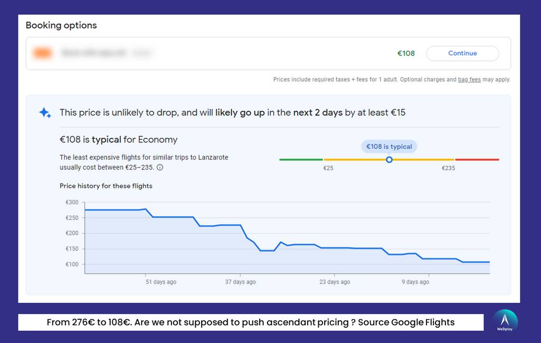Click the '€108 is typical' tooltip bubble
This screenshot has height=343, width=541.
tap(389, 147)
